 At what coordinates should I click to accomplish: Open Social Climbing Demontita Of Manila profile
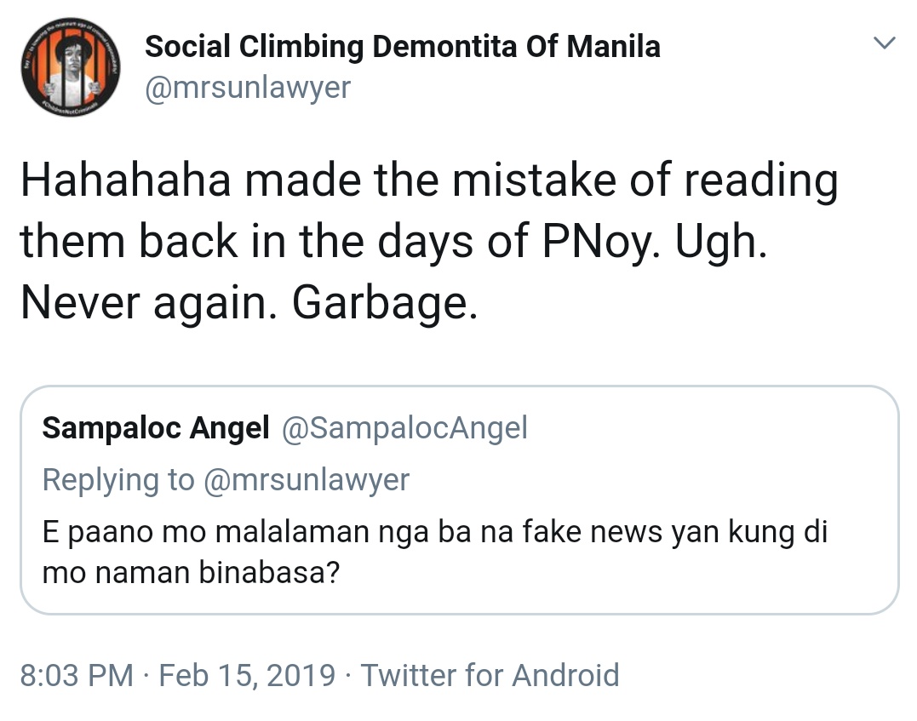[x=402, y=46]
